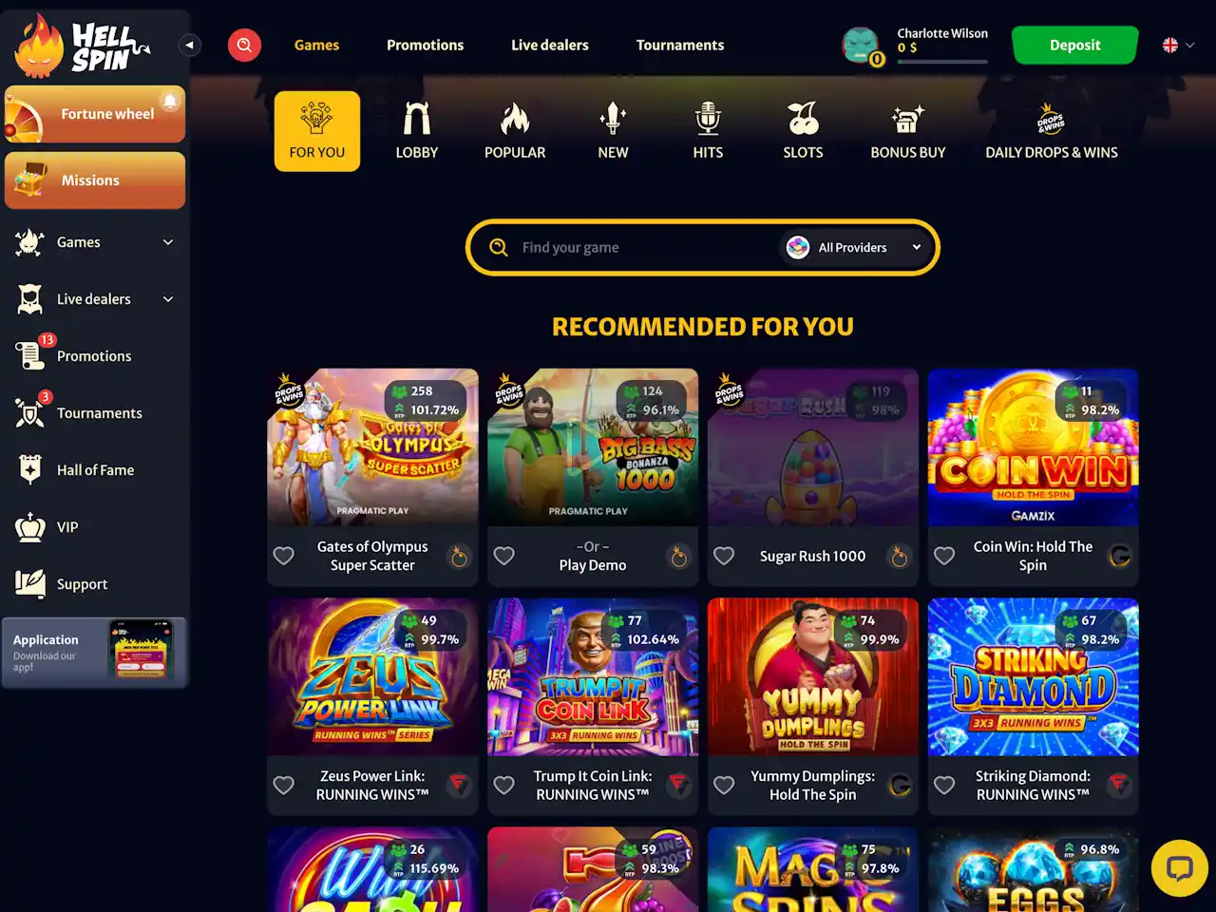
Task: Collapse sidebar with the arrow icon
Action: 190,45
